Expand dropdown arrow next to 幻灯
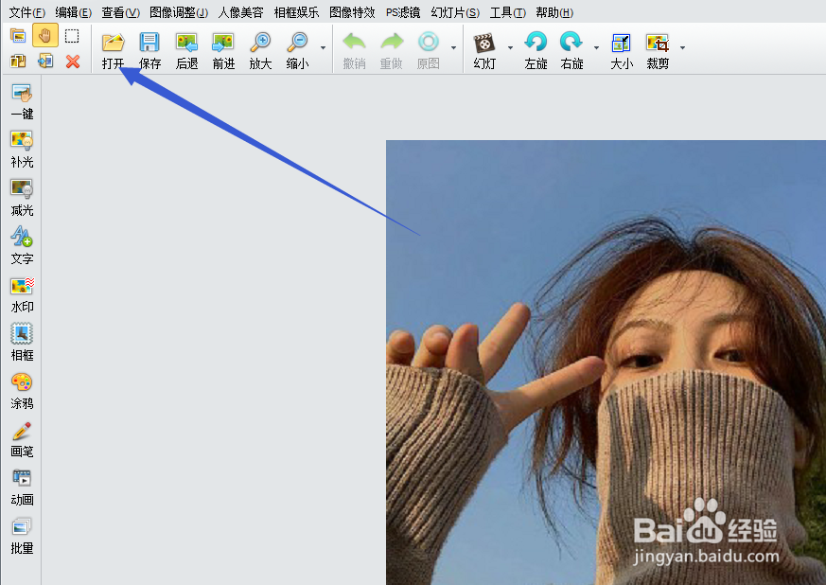Viewport: 826px width, 585px height. 510,48
